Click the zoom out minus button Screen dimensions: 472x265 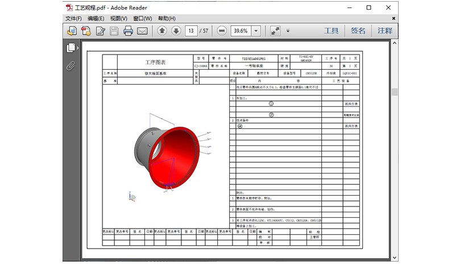click(x=222, y=31)
